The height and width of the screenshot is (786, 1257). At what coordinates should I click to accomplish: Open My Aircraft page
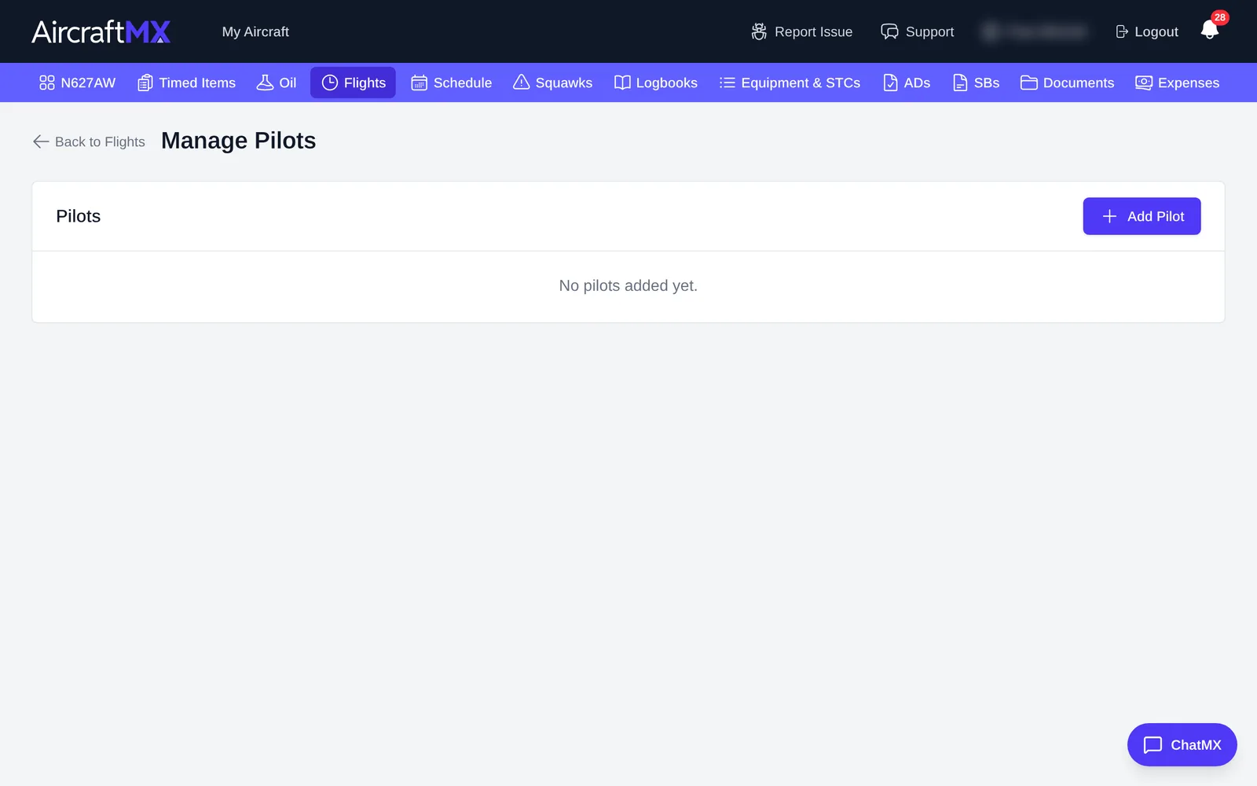255,31
